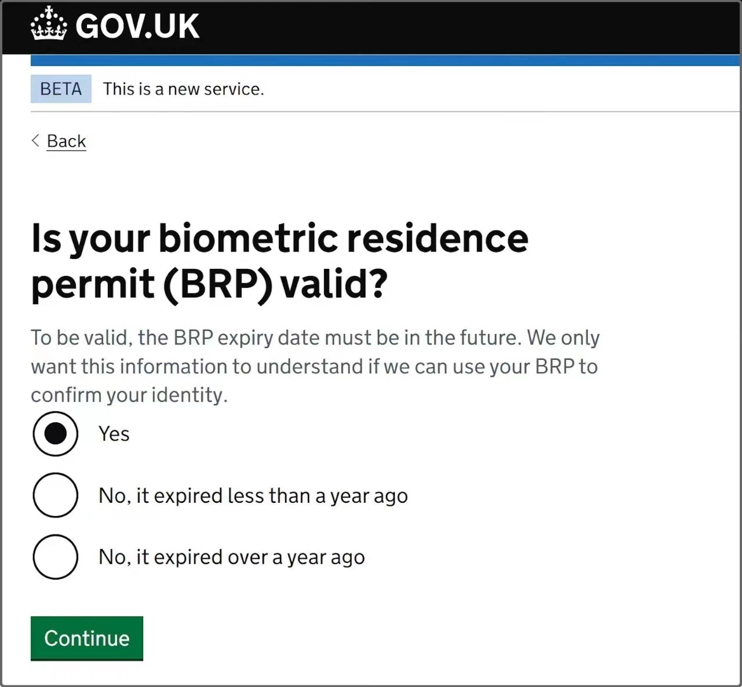Click the "No, it expired over a year ago" label
This screenshot has width=742, height=687.
(x=231, y=557)
